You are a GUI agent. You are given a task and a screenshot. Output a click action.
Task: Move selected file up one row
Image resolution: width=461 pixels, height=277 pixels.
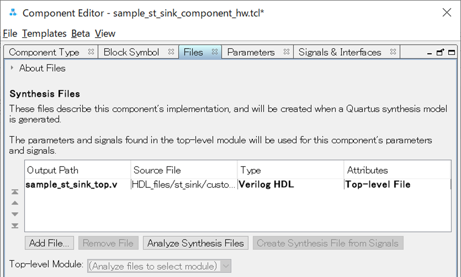click(15, 203)
